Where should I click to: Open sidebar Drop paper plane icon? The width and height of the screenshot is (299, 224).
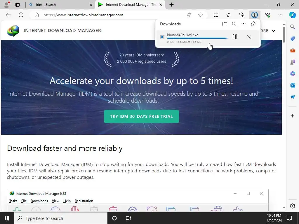[293, 97]
